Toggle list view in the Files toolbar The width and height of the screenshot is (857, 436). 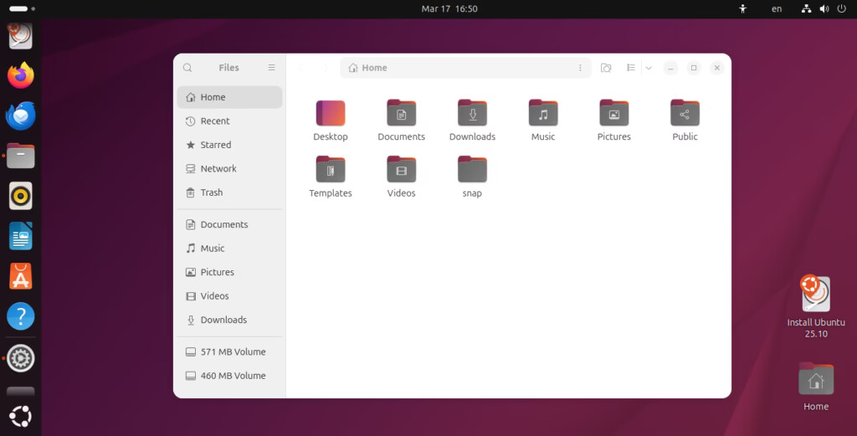[632, 68]
